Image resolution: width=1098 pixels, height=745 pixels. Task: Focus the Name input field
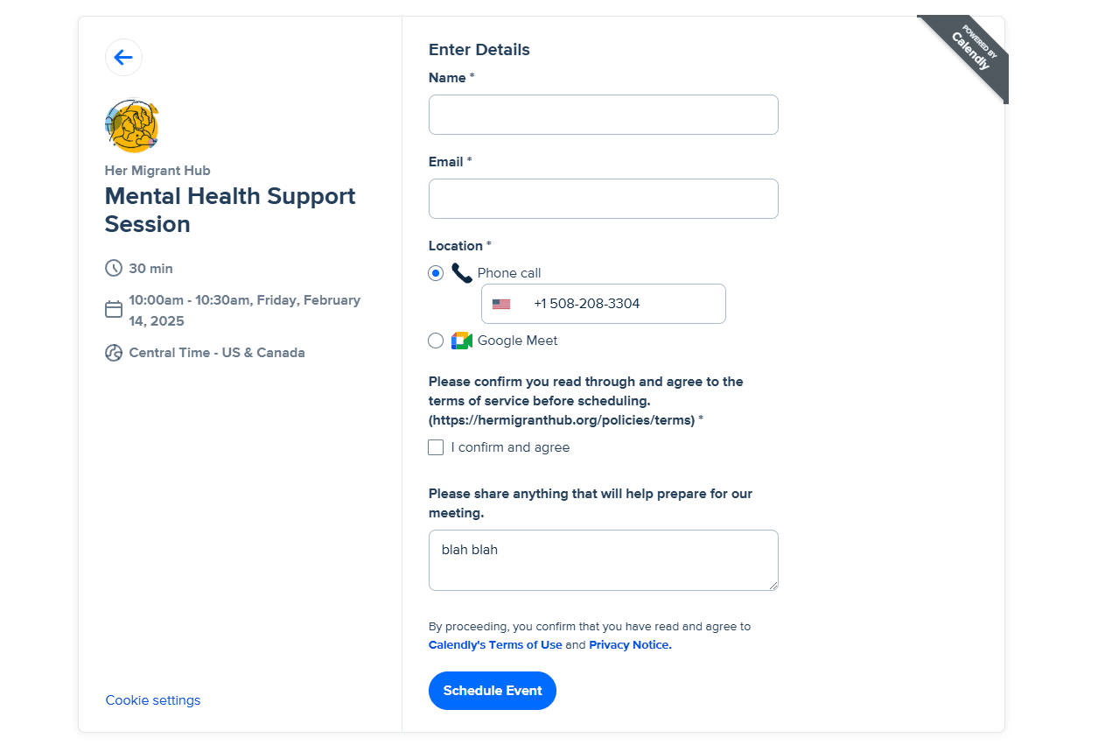603,115
